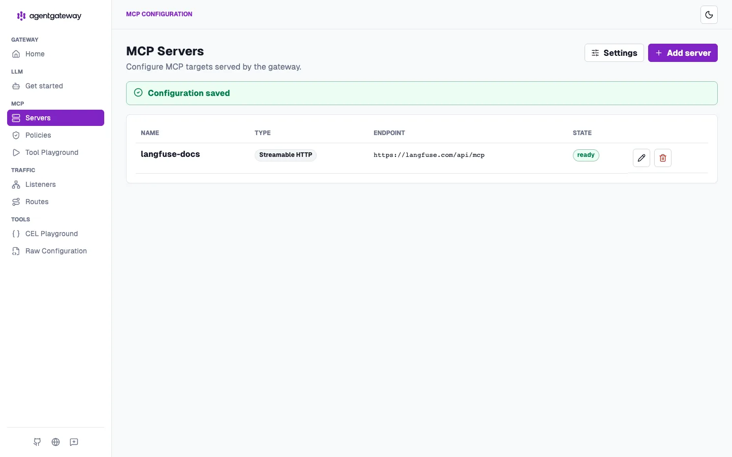Click the Configuration saved check icon
Screen dimensions: 732x457
pos(138,92)
